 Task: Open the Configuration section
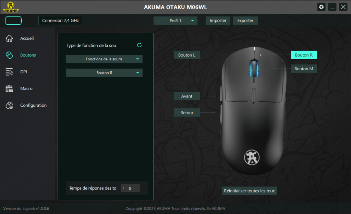click(33, 105)
